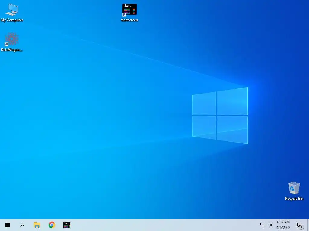
Task: Click Show desktop sliver at taskbar end
Action: click(308, 225)
